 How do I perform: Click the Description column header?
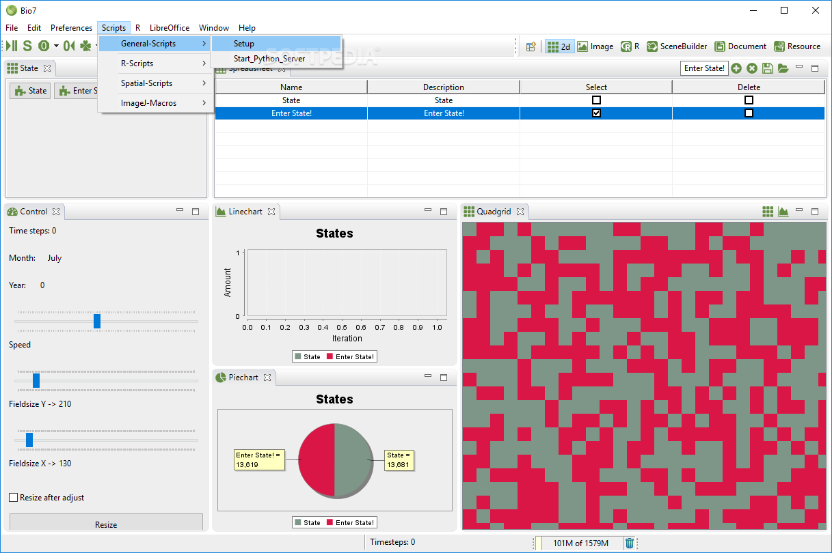point(444,87)
